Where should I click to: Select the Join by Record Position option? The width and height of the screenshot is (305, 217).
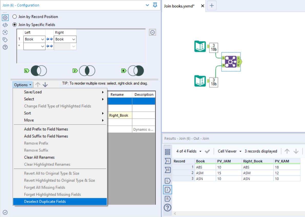[x=15, y=16]
